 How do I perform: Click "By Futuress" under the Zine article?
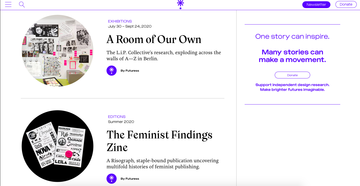(x=130, y=179)
